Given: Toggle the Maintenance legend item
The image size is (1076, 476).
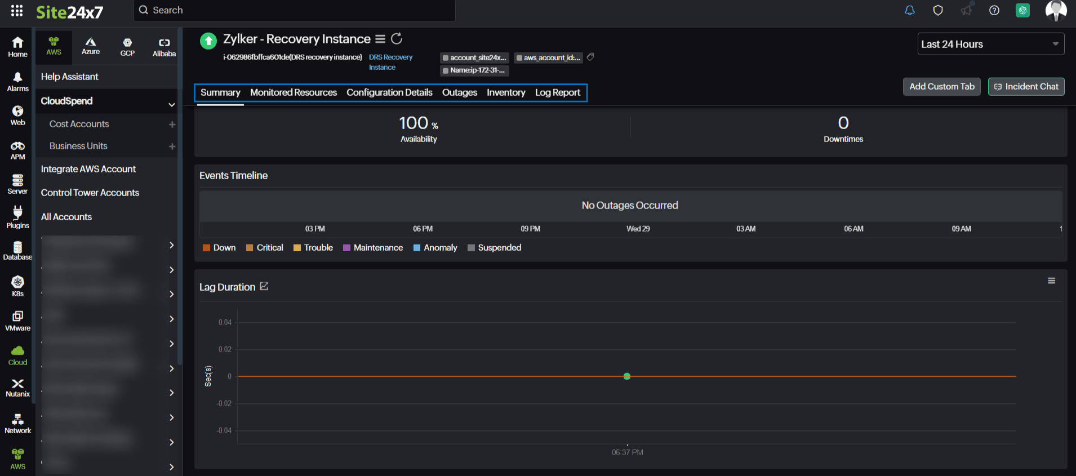Looking at the screenshot, I should [372, 248].
